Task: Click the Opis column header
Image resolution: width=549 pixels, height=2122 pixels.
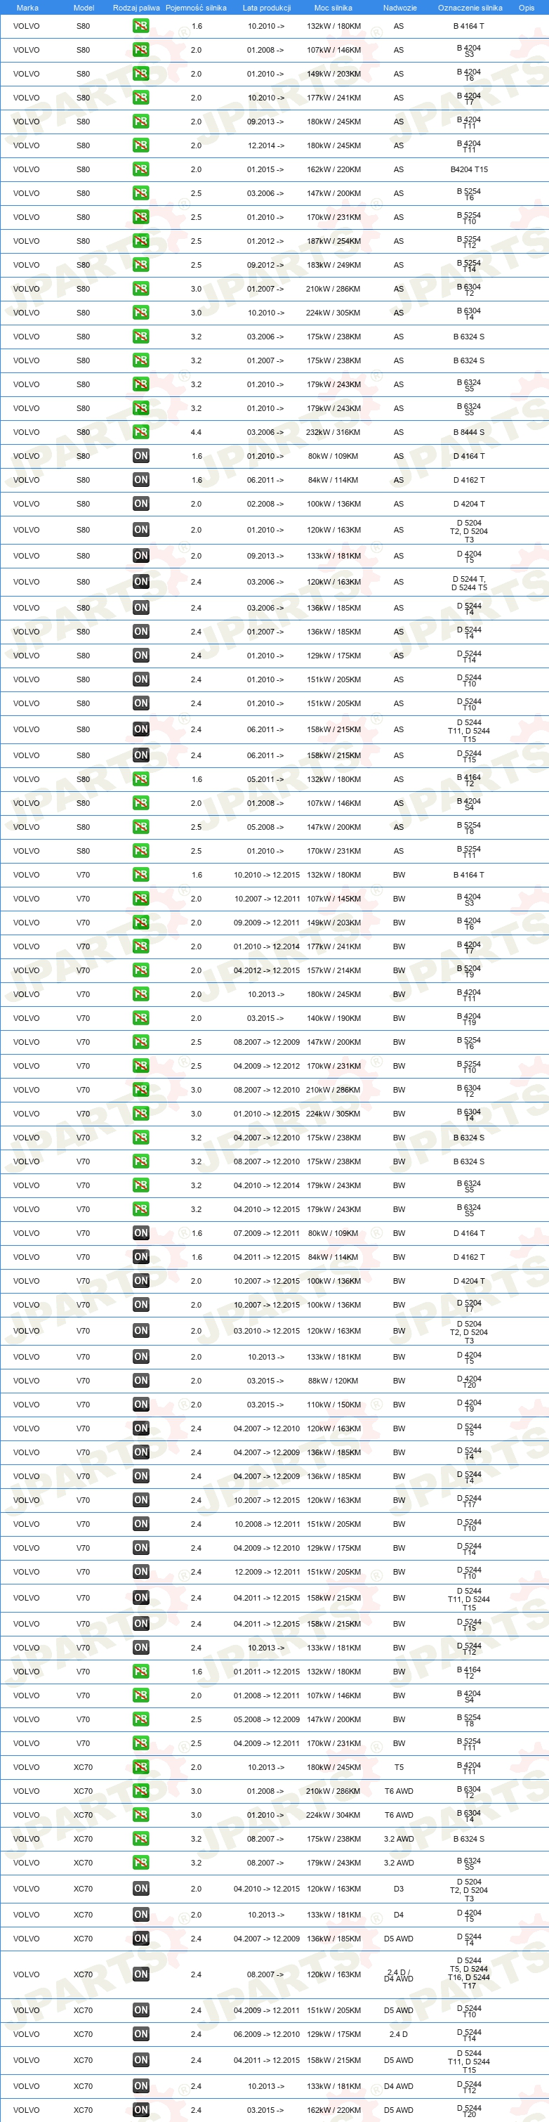Action: tap(526, 8)
